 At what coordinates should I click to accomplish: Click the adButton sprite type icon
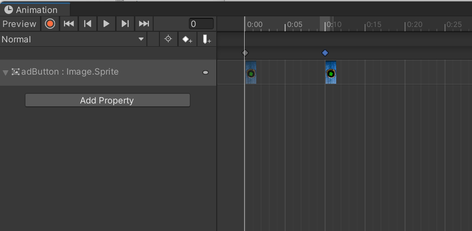pos(15,72)
